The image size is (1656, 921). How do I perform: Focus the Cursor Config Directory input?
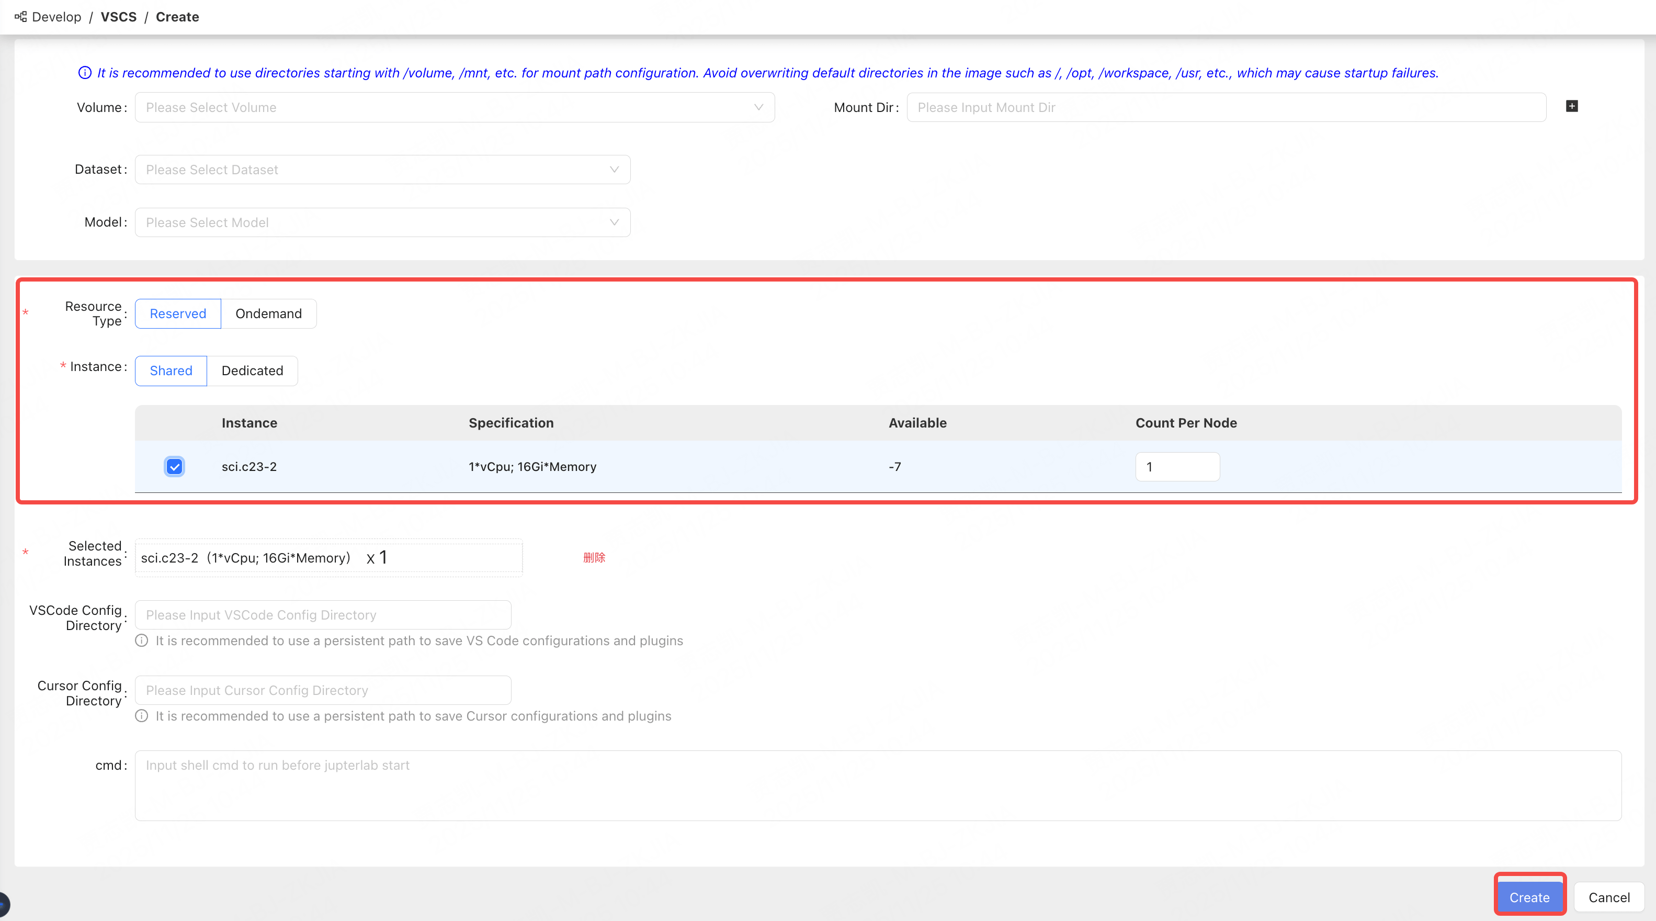(323, 690)
